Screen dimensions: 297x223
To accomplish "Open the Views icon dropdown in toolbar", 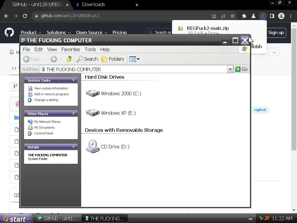I will tap(134, 59).
